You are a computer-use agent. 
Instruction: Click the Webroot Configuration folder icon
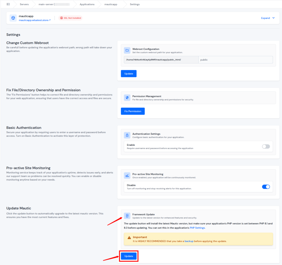tap(127, 50)
